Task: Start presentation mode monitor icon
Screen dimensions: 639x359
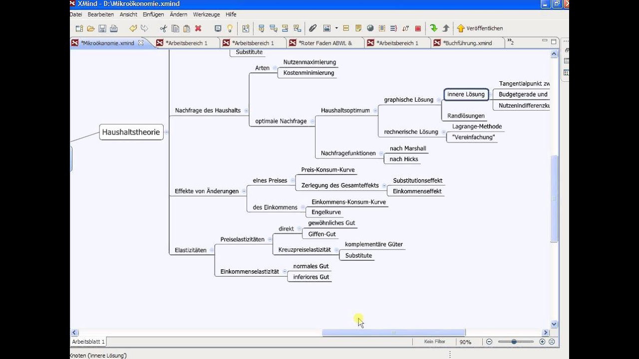Action: pos(218,28)
